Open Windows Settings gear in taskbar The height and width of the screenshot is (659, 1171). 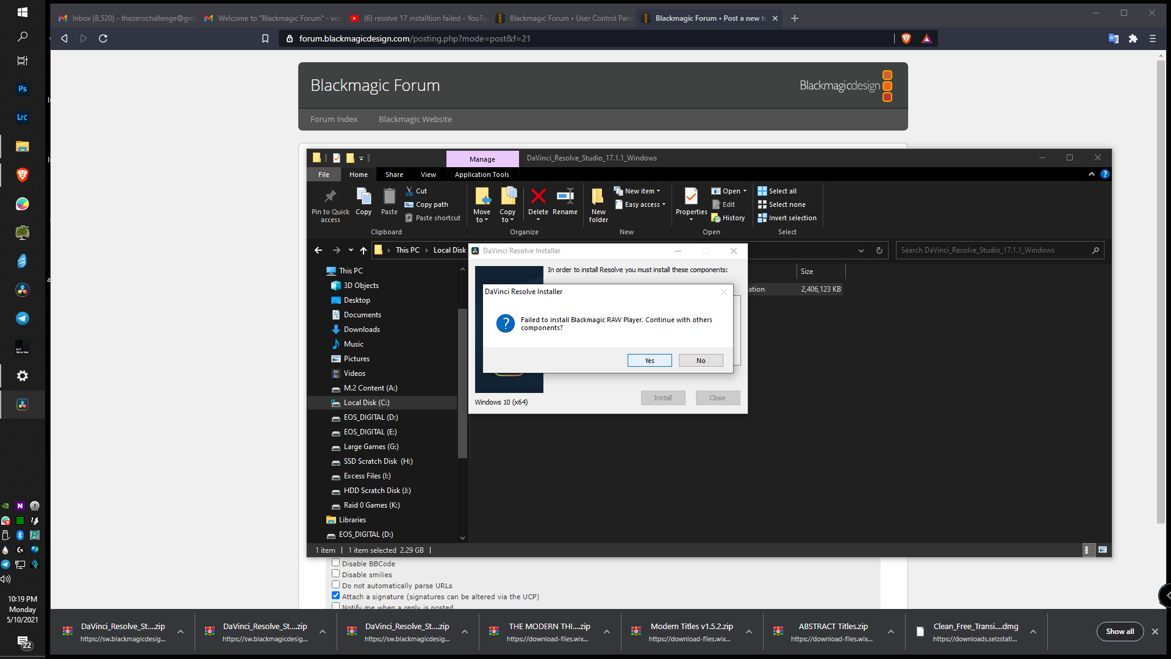point(23,376)
